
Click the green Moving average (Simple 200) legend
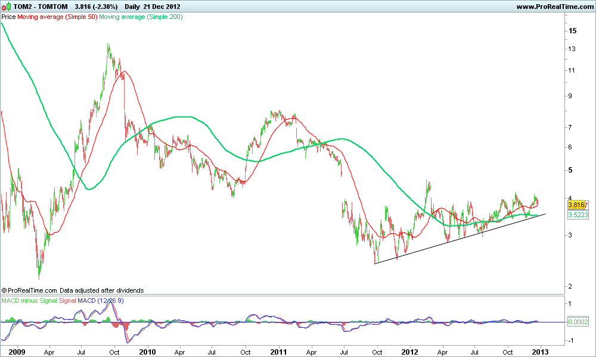tap(141, 17)
